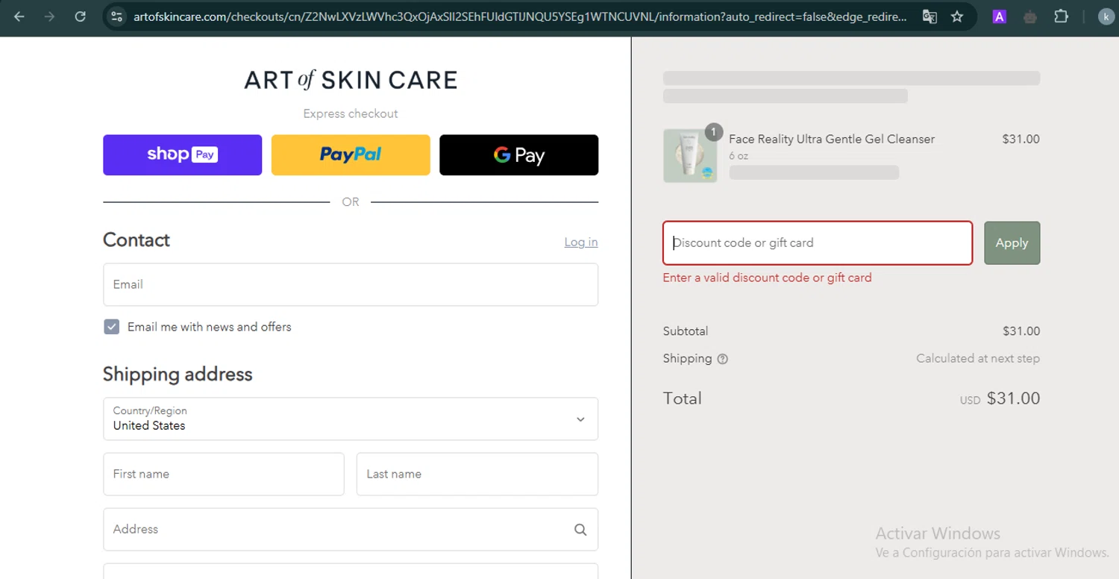Choose Google Pay express checkout
This screenshot has width=1119, height=579.
[518, 155]
